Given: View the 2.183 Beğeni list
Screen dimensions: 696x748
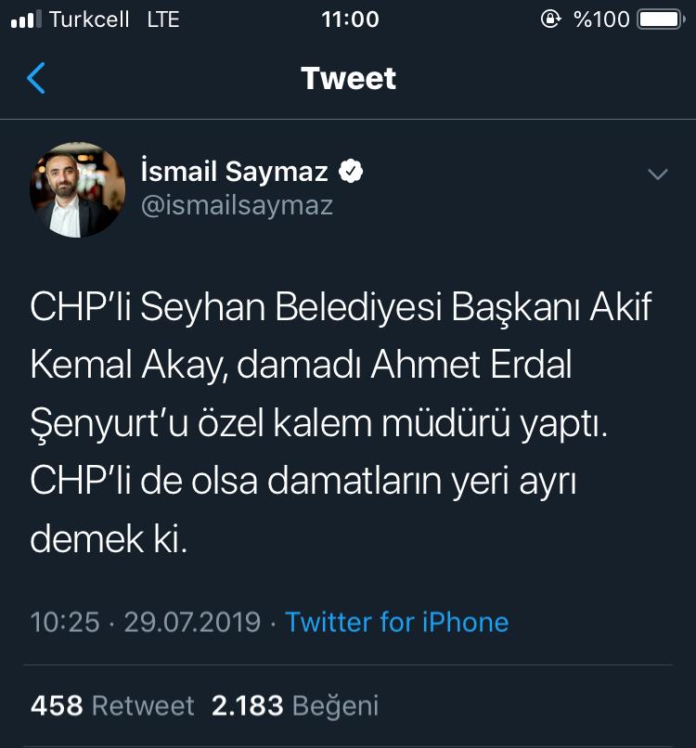Looking at the screenshot, I should [295, 705].
